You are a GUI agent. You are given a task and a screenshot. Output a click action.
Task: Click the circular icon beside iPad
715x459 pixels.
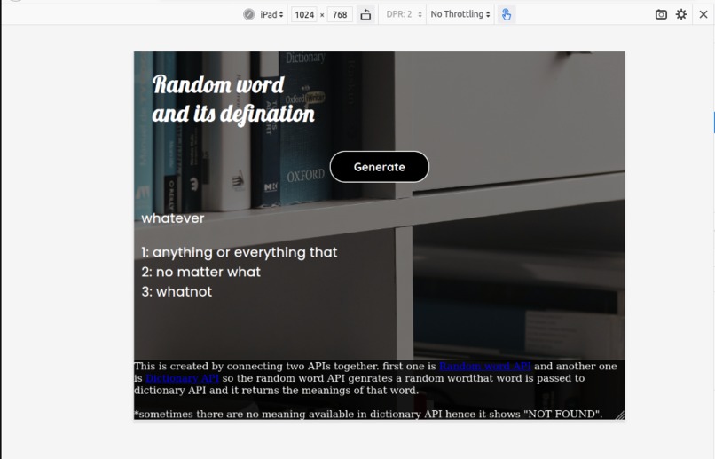[x=248, y=14]
